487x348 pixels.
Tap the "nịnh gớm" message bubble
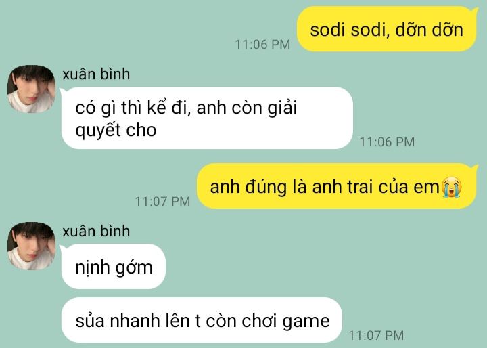click(x=114, y=267)
